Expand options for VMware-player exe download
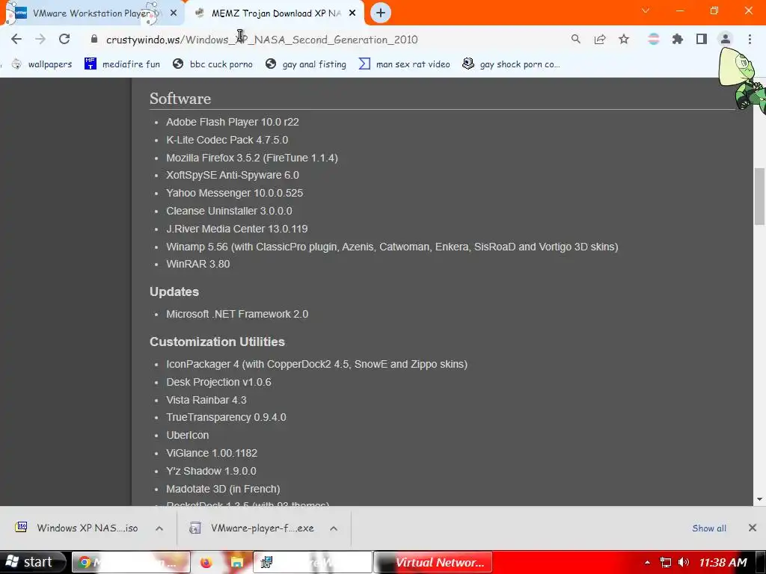Screen dimensions: 766x574 coord(334,528)
